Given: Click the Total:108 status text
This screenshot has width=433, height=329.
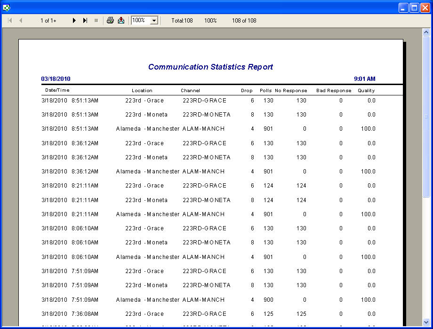Looking at the screenshot, I should (x=182, y=20).
